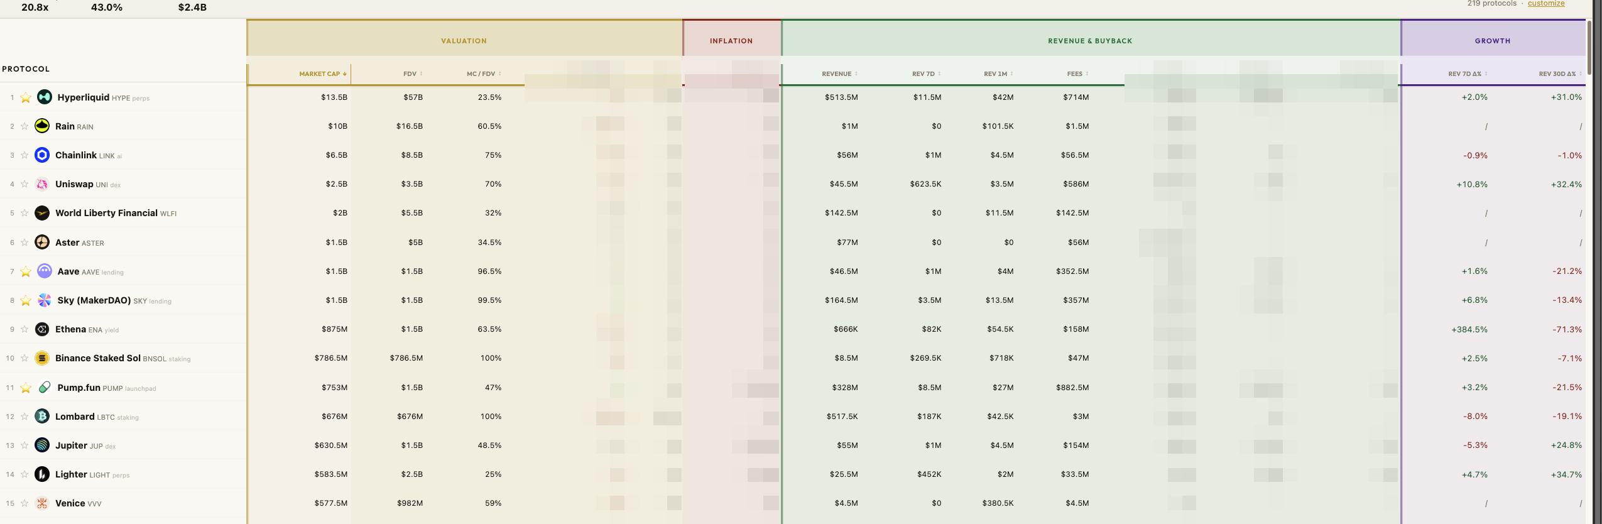Sort by Revenue column header
Image resolution: width=1602 pixels, height=524 pixels.
click(x=839, y=74)
